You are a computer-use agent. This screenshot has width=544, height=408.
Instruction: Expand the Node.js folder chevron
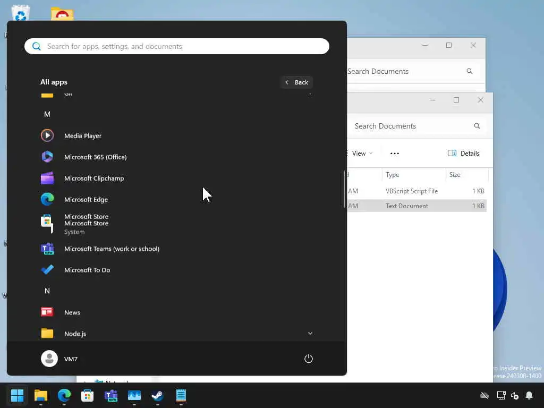pos(310,334)
